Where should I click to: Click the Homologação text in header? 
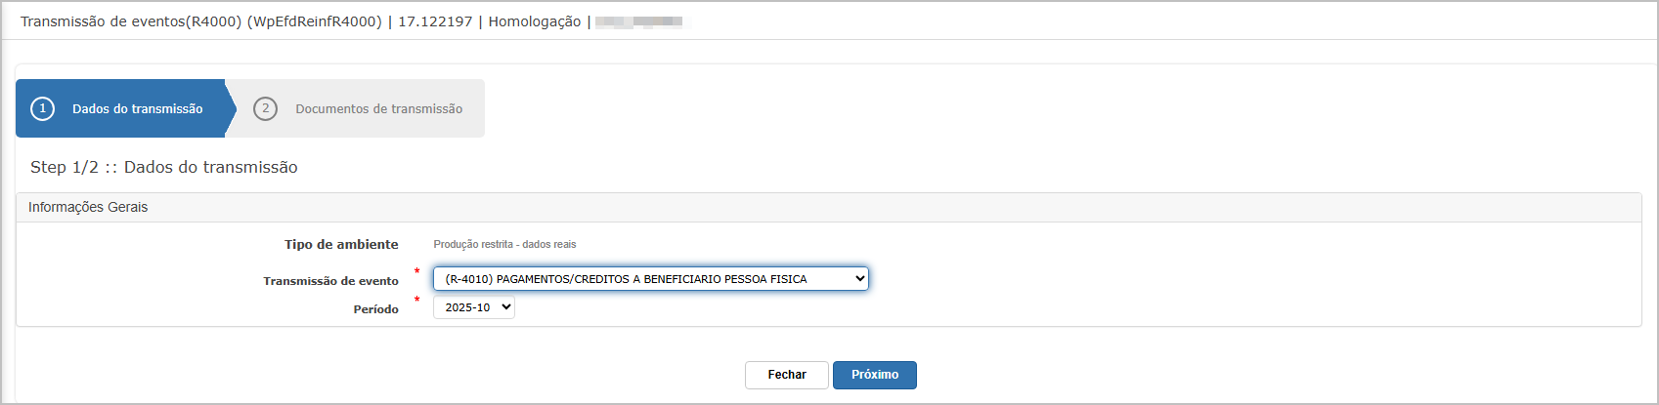[535, 21]
